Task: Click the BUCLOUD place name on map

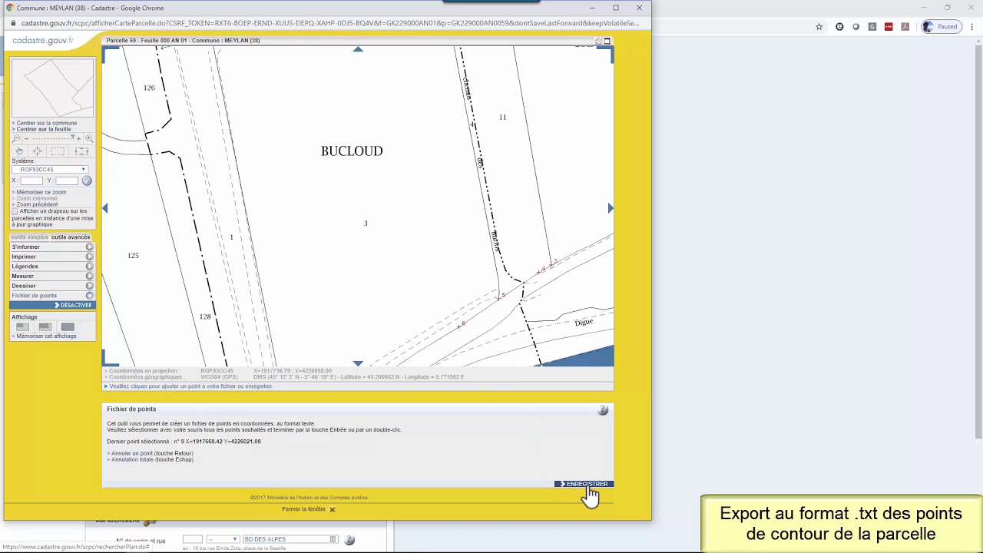Action: [x=352, y=151]
